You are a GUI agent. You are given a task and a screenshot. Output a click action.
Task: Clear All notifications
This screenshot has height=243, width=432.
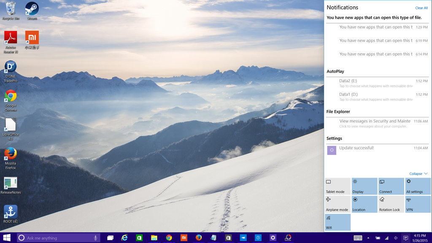point(421,8)
